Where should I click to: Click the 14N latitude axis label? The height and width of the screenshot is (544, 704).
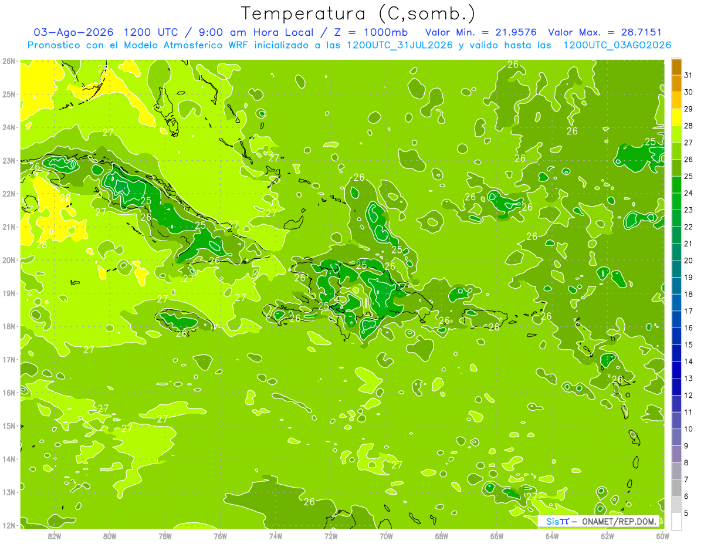click(x=9, y=459)
